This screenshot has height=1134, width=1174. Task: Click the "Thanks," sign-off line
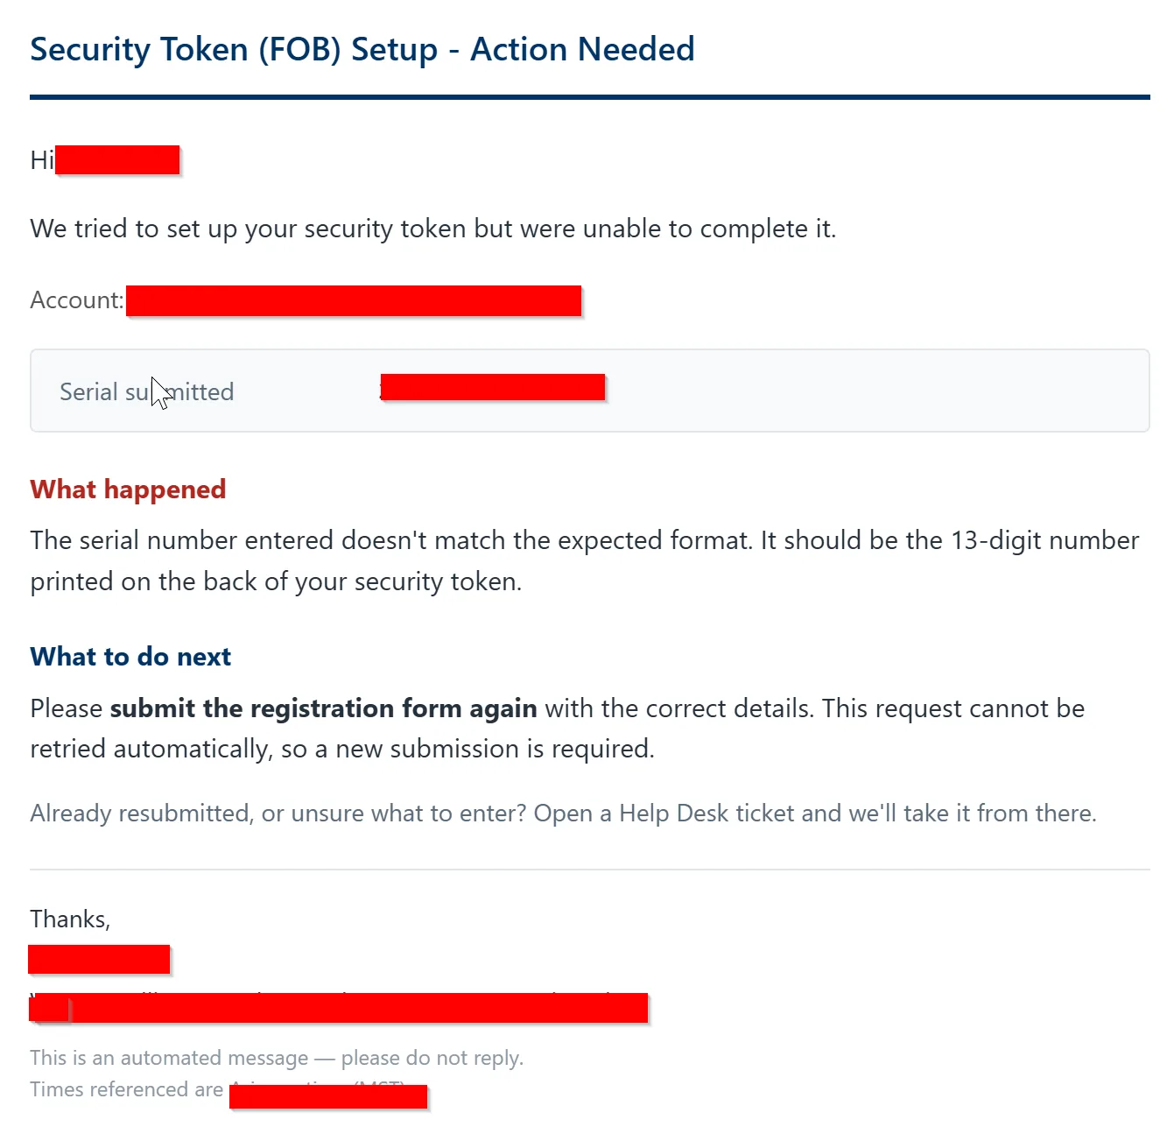(x=70, y=919)
